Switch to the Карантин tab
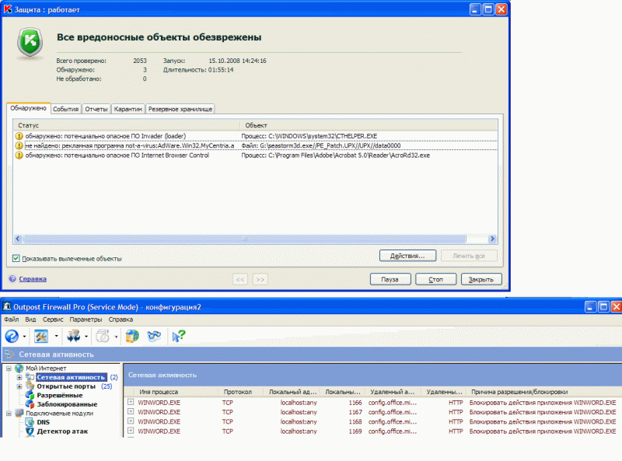 [x=128, y=109]
